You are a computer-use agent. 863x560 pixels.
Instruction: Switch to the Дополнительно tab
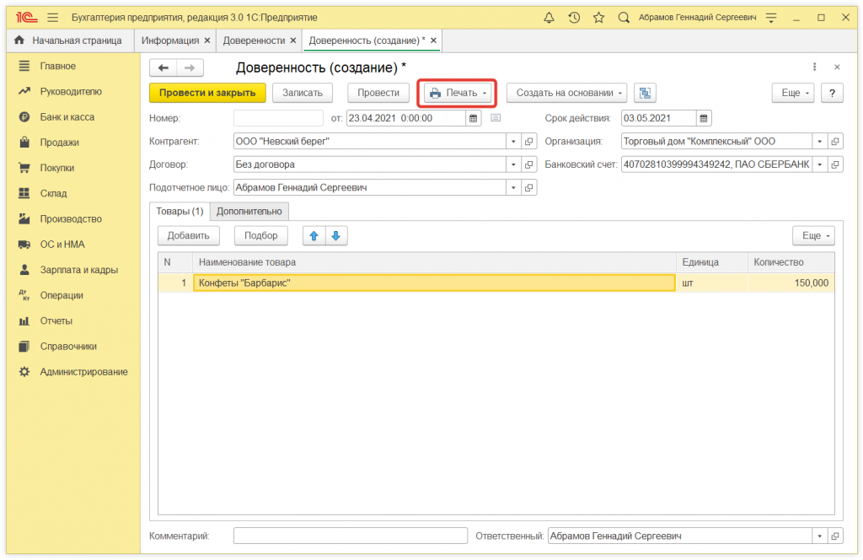click(249, 211)
